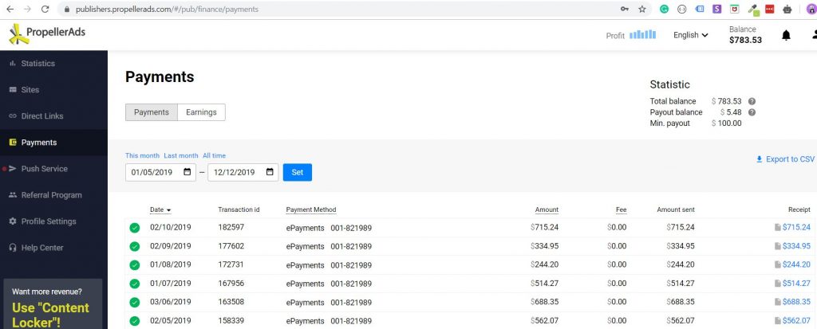
Task: Open end date calendar picker
Action: (270, 172)
